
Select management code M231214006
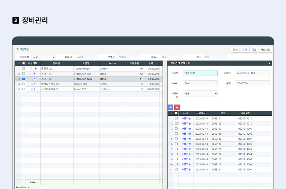coord(246,144)
